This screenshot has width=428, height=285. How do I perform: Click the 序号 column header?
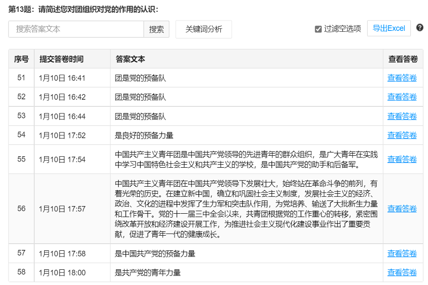(x=21, y=59)
